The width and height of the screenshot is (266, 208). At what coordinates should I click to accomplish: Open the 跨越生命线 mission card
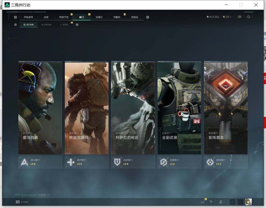point(87,108)
